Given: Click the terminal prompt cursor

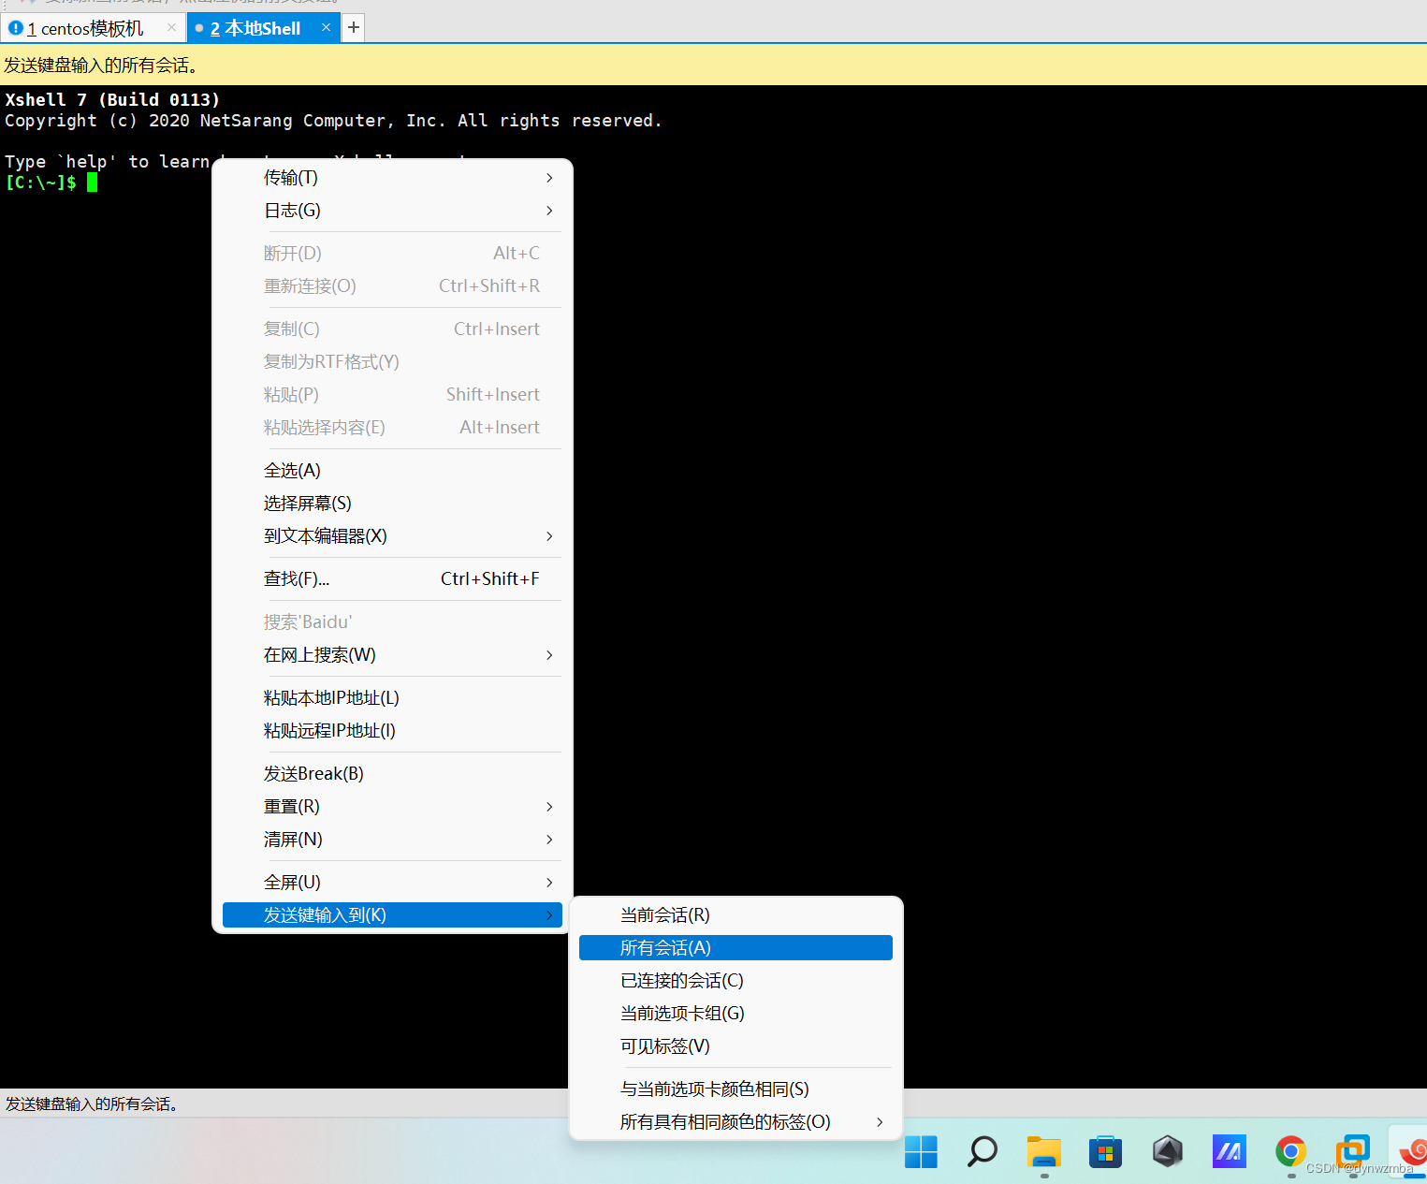Looking at the screenshot, I should coord(92,183).
